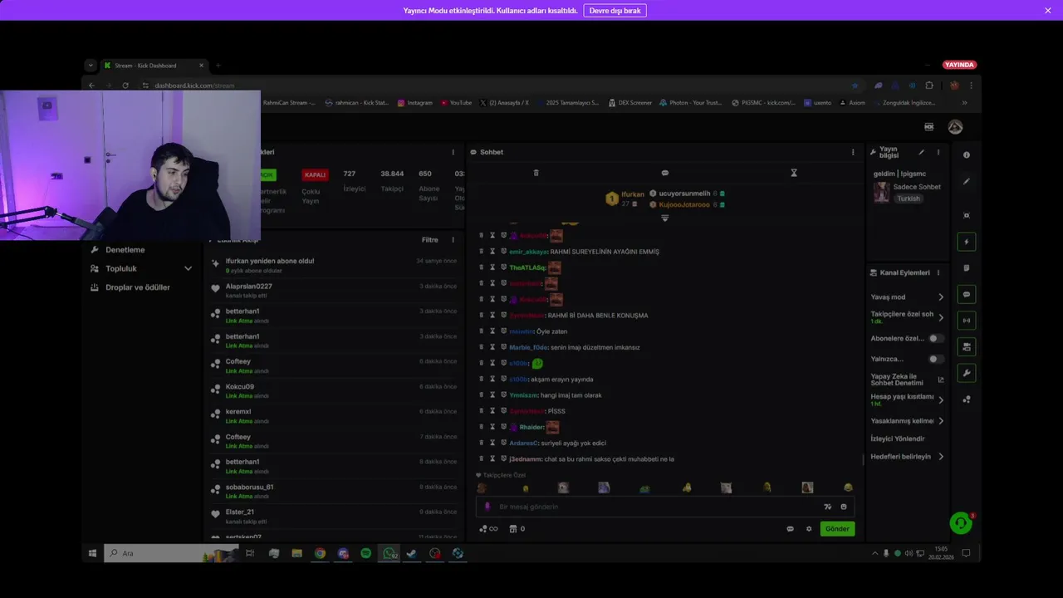Click the wrench icon in right sidebar

(x=966, y=373)
